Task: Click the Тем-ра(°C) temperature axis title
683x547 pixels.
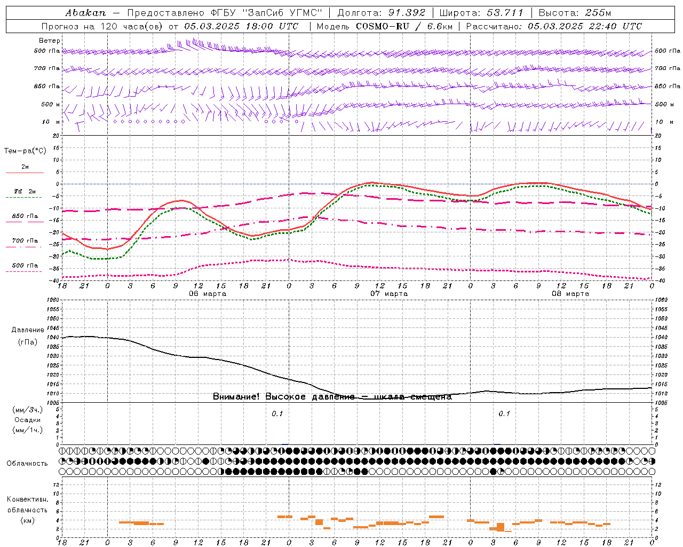Action: pos(25,151)
